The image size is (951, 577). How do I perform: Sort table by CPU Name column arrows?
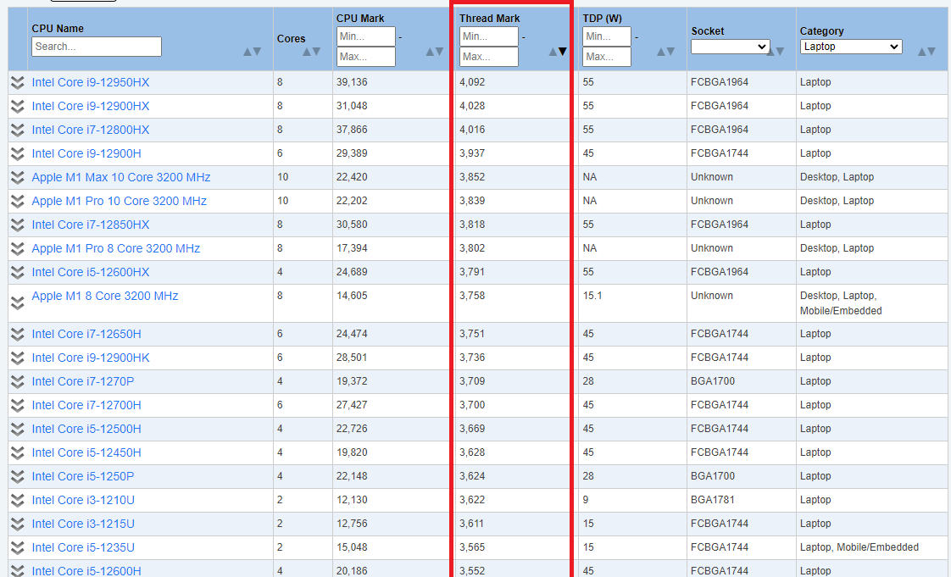[253, 52]
